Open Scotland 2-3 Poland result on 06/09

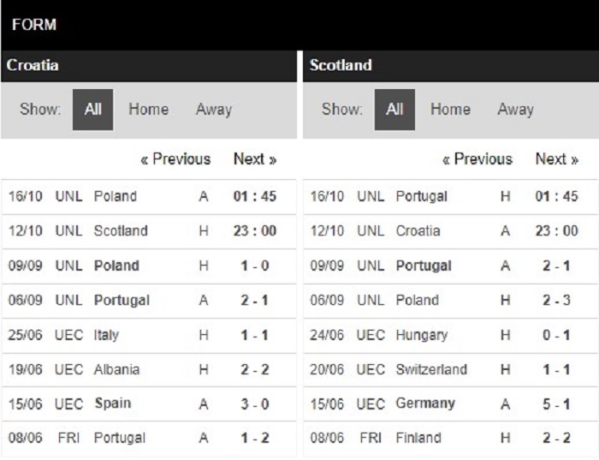point(451,301)
